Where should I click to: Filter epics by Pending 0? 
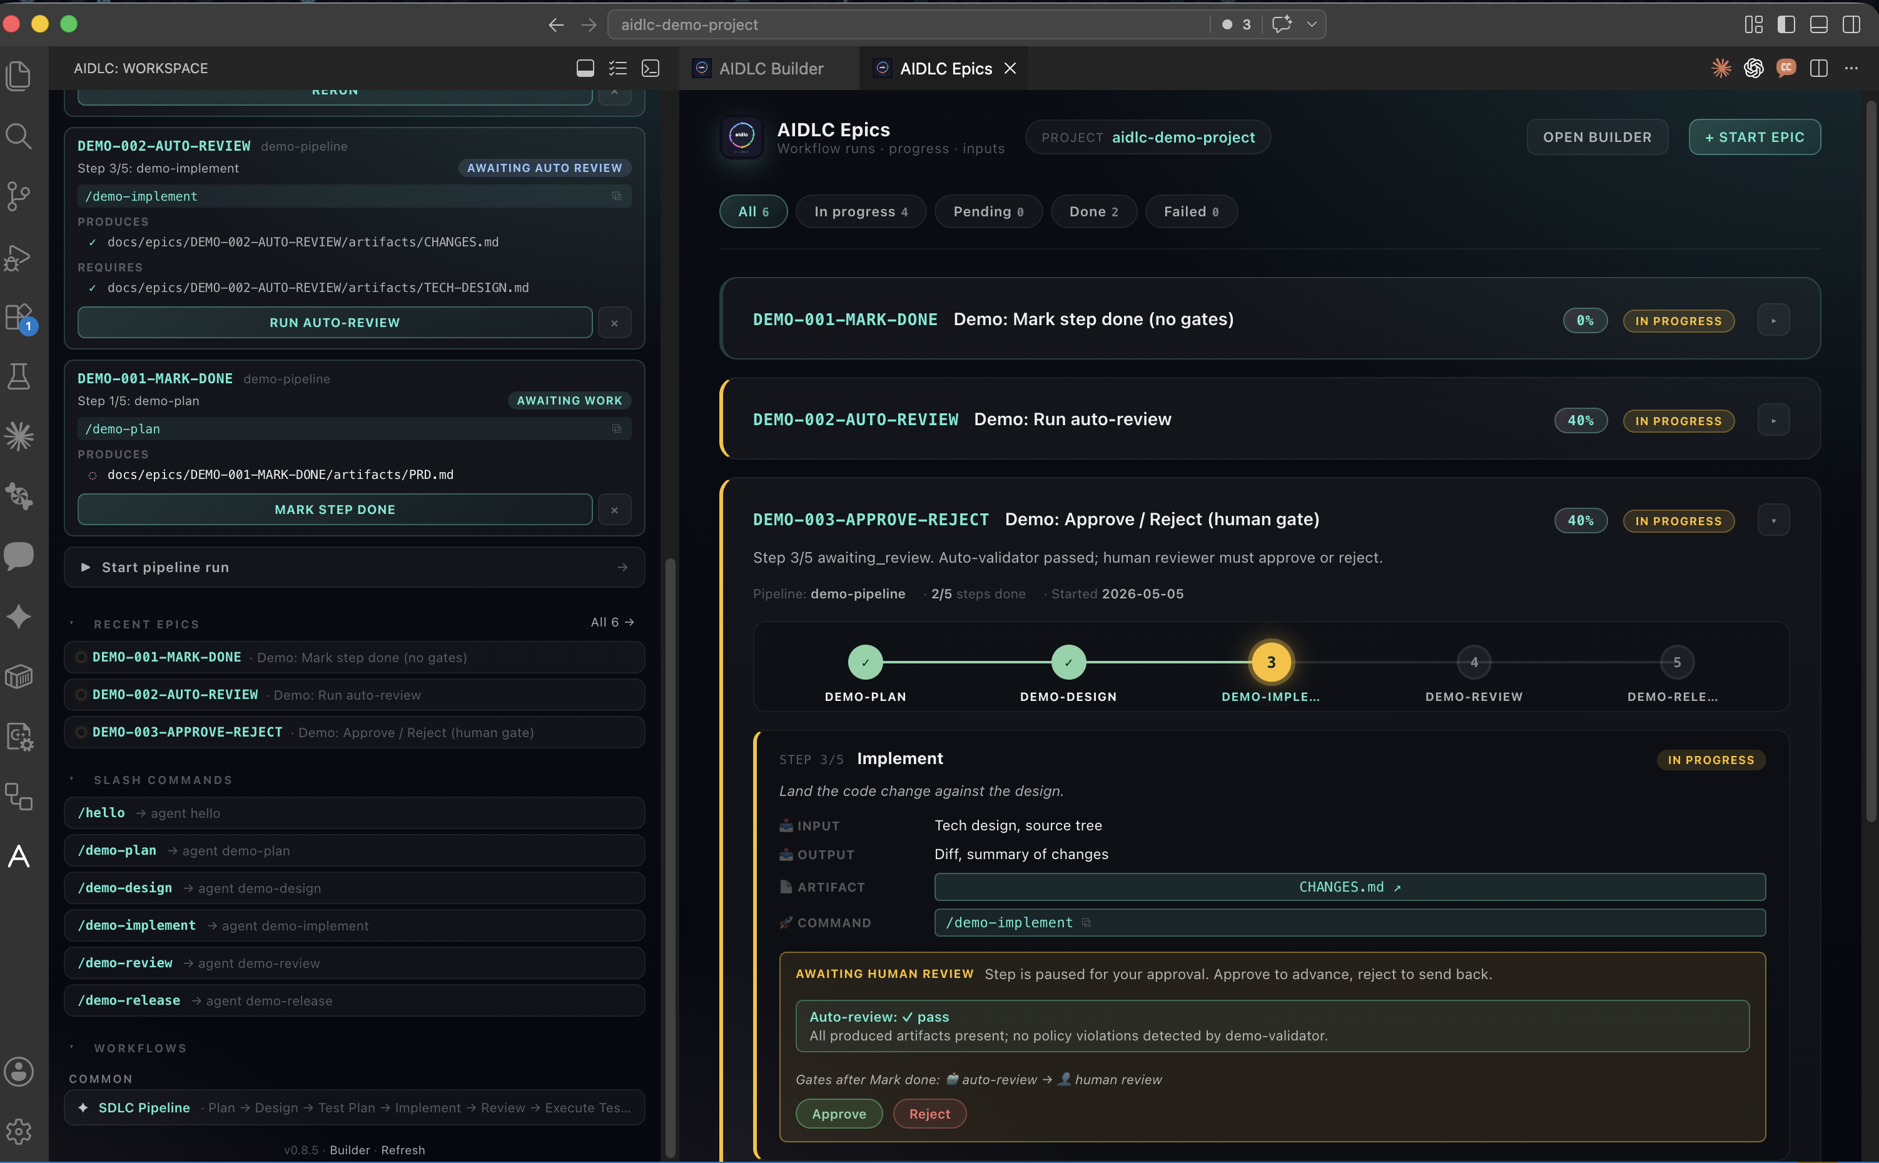pyautogui.click(x=988, y=211)
